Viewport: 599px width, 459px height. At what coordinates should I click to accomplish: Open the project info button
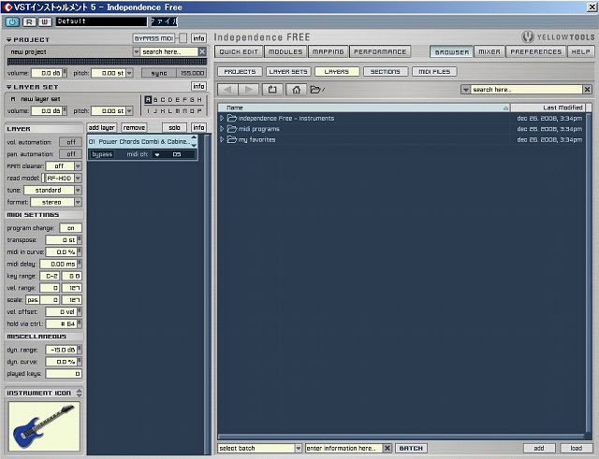tap(198, 38)
